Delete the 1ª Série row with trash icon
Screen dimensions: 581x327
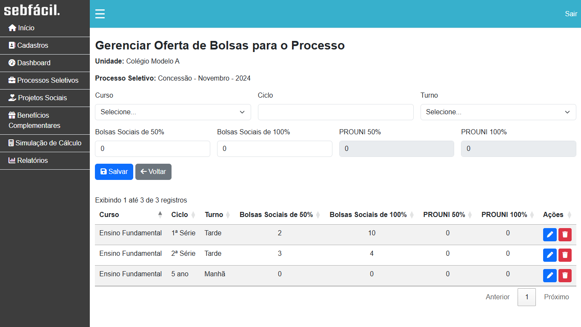(x=565, y=234)
